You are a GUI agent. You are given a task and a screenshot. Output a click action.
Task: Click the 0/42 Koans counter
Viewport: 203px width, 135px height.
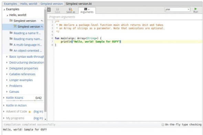coord(39,98)
